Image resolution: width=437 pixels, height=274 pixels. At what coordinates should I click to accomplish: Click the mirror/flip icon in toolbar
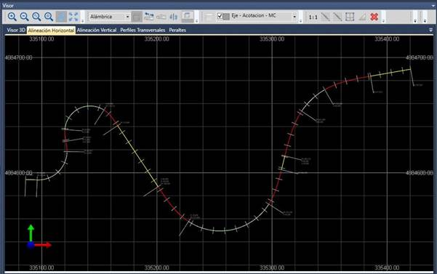click(173, 17)
